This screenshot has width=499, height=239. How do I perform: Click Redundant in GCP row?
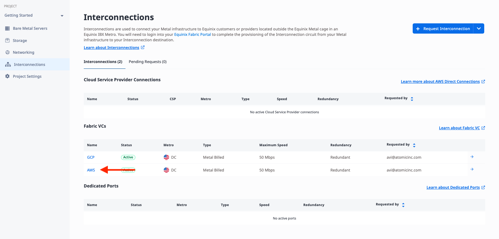(x=340, y=157)
